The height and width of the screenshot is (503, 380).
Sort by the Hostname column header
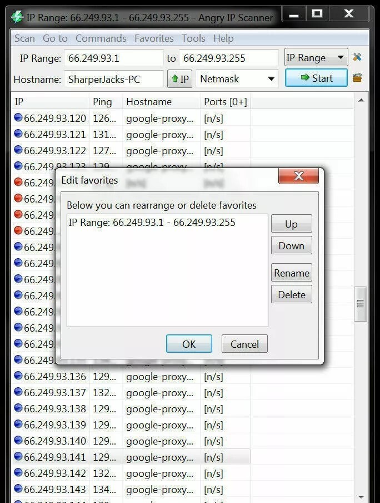[x=162, y=102]
